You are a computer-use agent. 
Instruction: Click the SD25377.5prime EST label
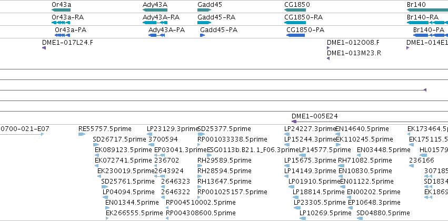[x=224, y=129]
